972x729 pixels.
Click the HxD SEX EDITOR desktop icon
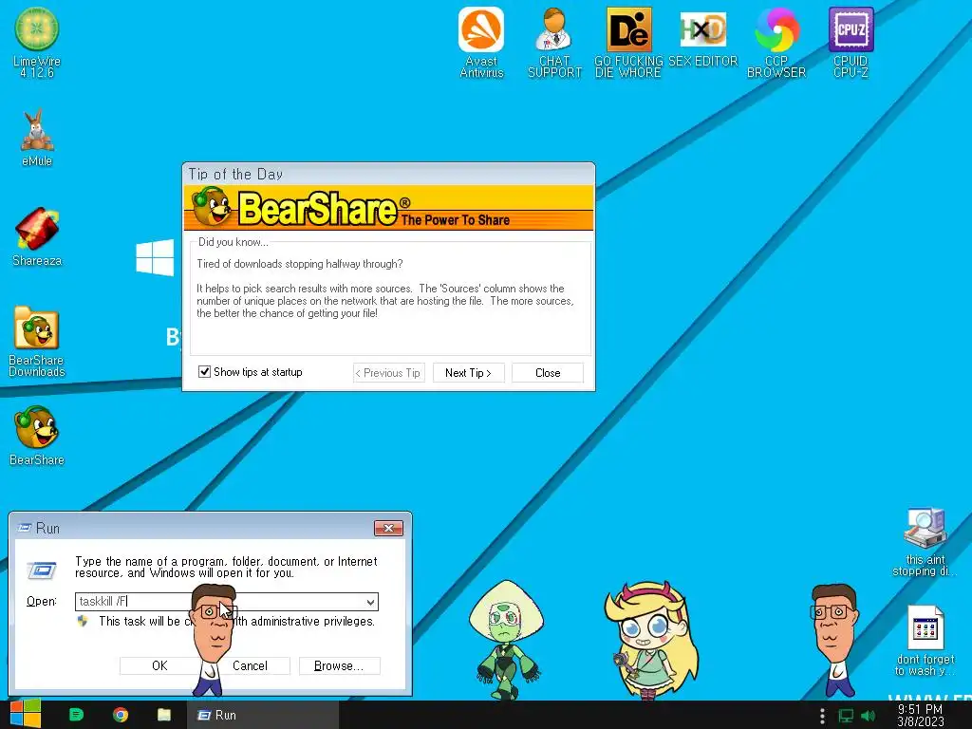point(702,37)
